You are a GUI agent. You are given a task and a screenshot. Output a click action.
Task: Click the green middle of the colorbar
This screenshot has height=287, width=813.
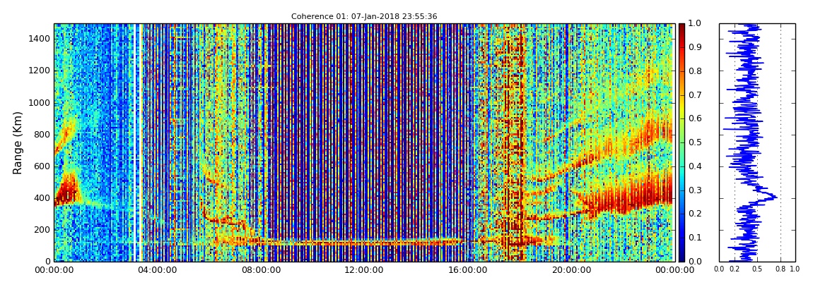pyautogui.click(x=682, y=142)
